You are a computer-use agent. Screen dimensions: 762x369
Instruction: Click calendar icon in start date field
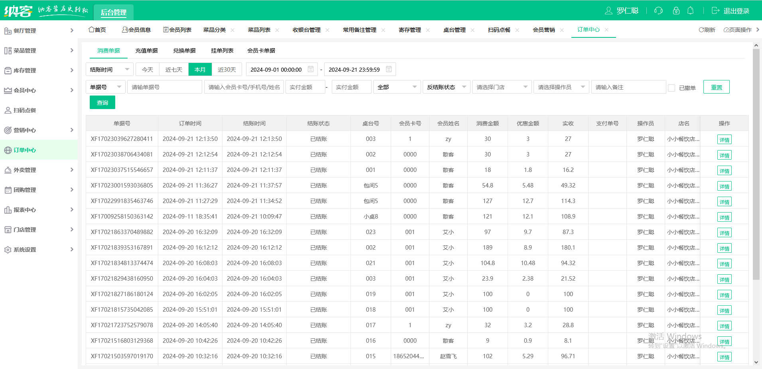coord(311,69)
